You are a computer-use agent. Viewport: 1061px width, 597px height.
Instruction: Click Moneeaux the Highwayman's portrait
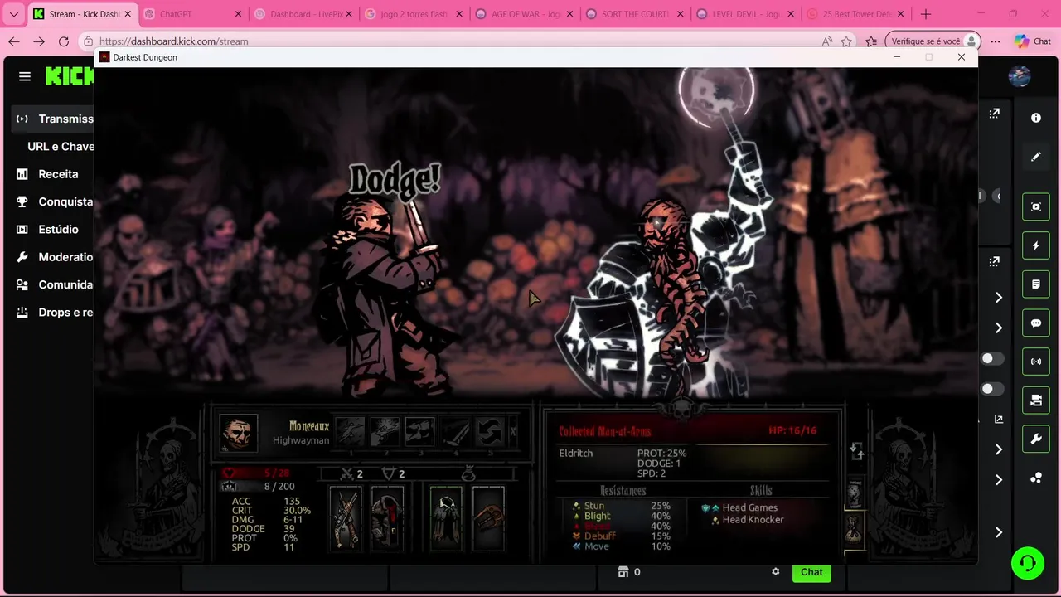coord(238,433)
